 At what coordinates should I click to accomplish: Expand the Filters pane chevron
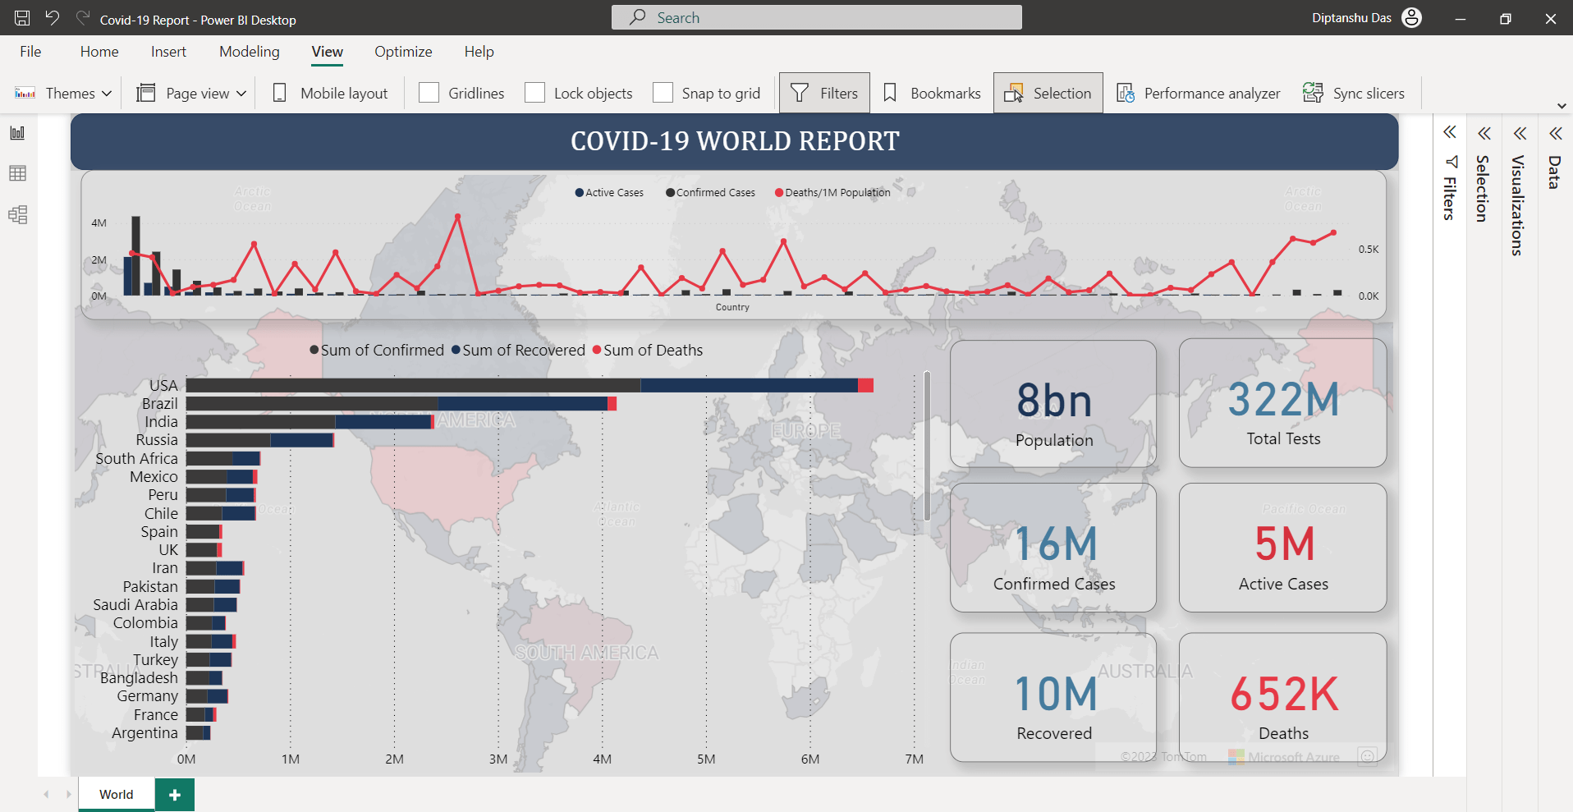1450,132
